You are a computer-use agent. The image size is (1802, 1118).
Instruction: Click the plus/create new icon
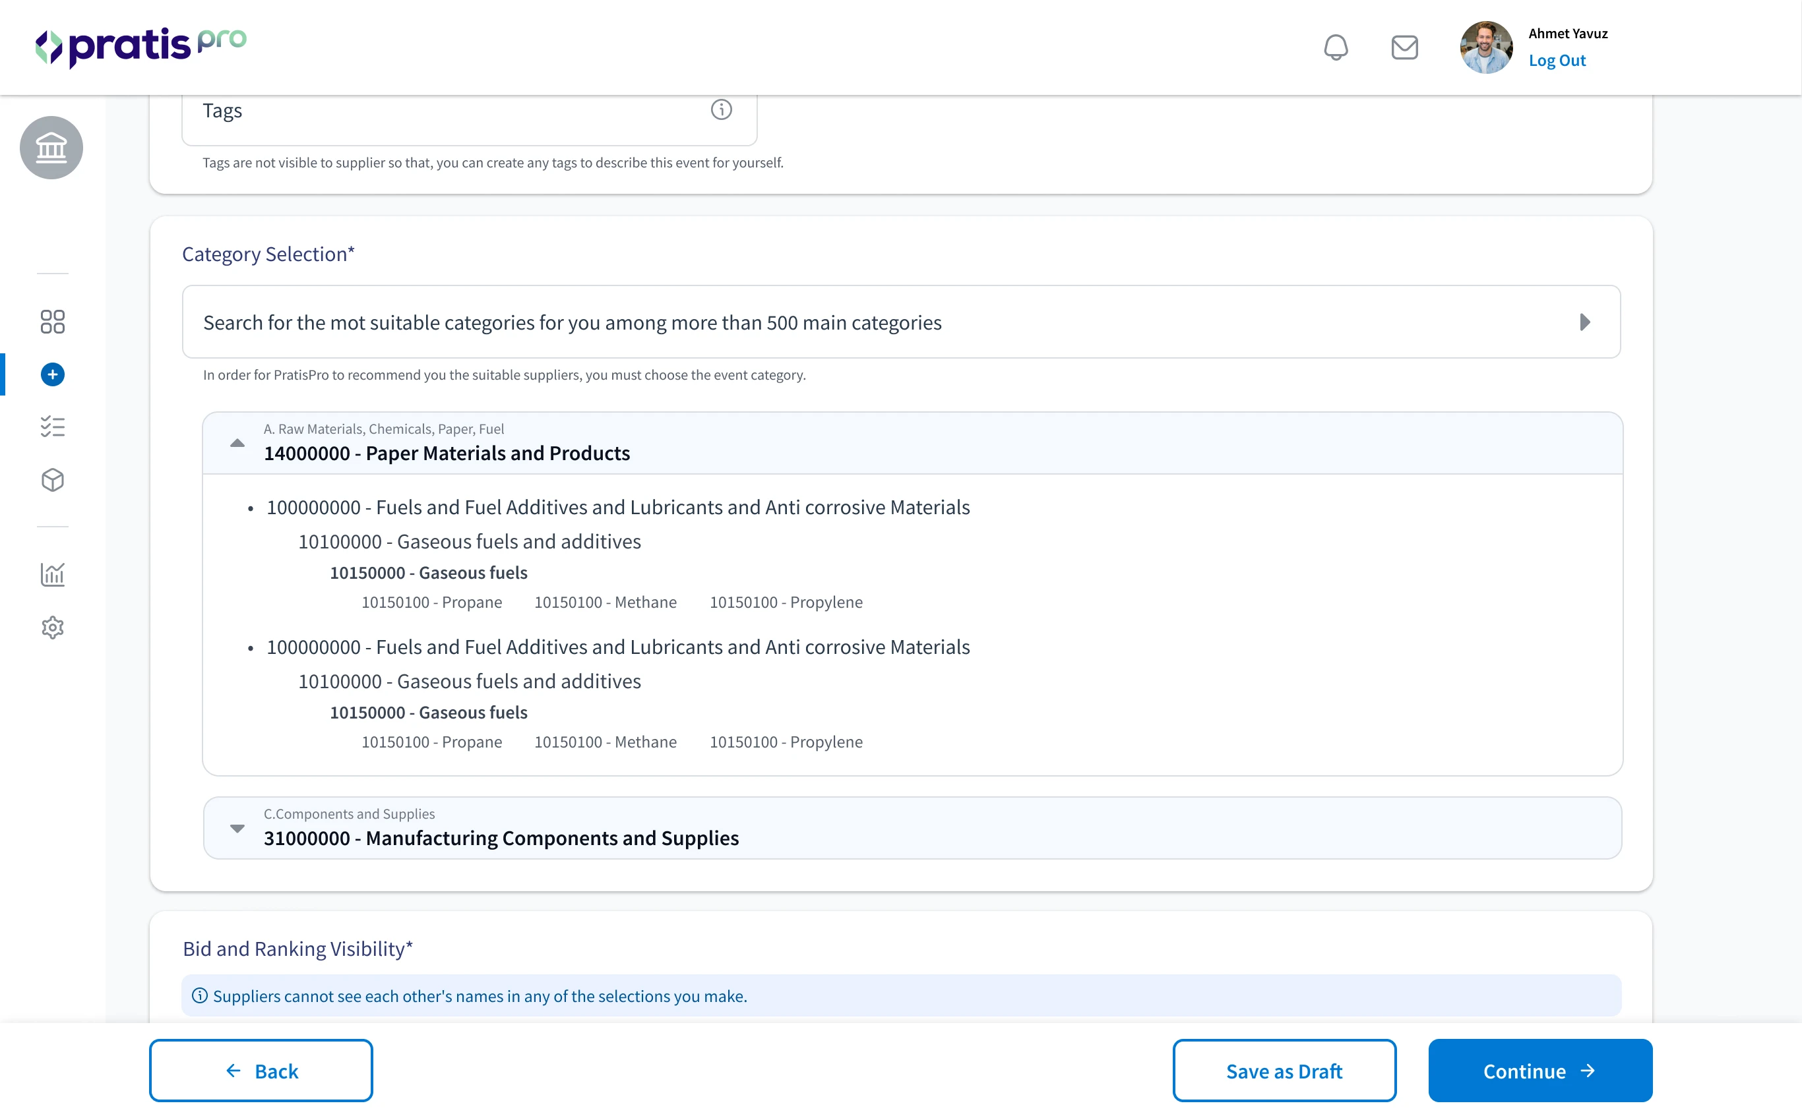click(51, 374)
